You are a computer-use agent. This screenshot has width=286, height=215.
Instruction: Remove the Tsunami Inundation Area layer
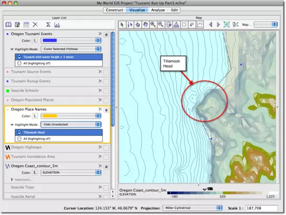coord(100,156)
